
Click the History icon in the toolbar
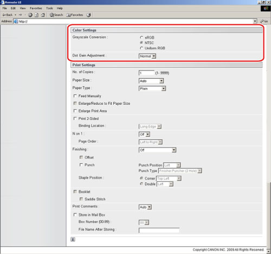point(88,15)
